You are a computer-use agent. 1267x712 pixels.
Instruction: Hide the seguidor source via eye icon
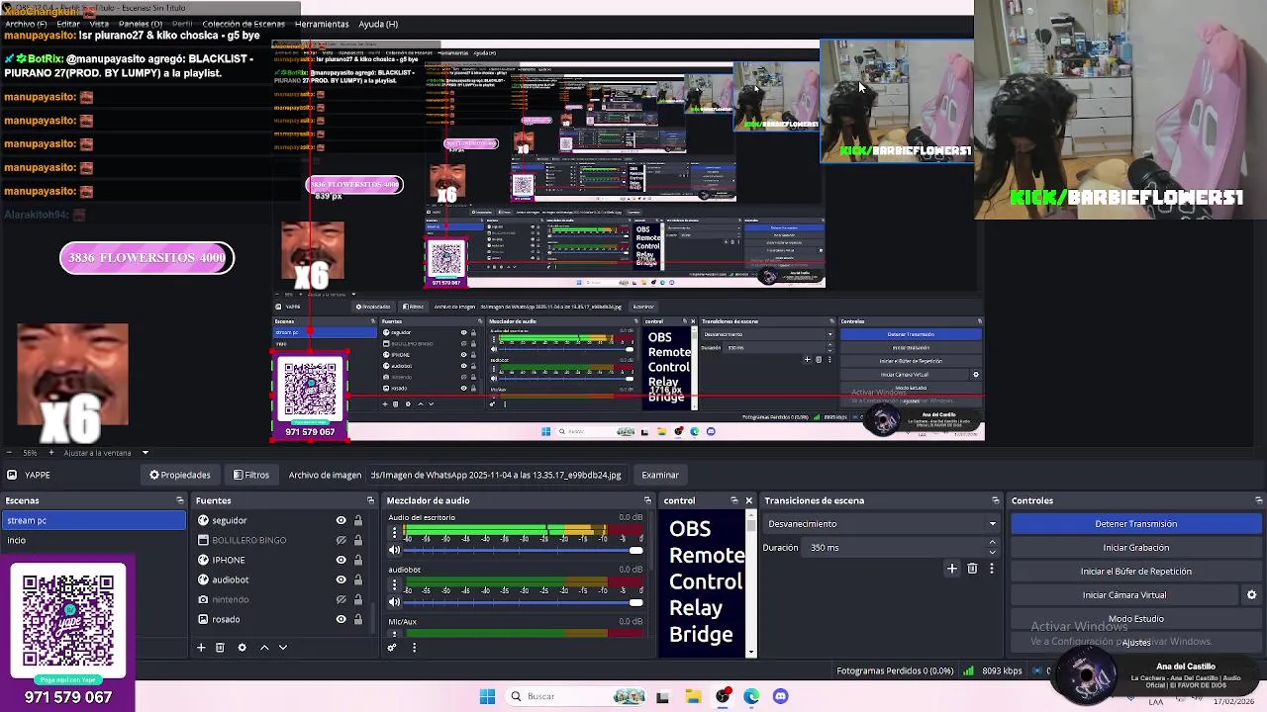pyautogui.click(x=341, y=520)
